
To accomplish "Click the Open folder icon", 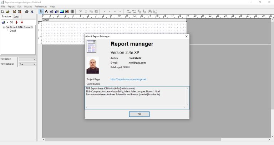I will 8,11.
